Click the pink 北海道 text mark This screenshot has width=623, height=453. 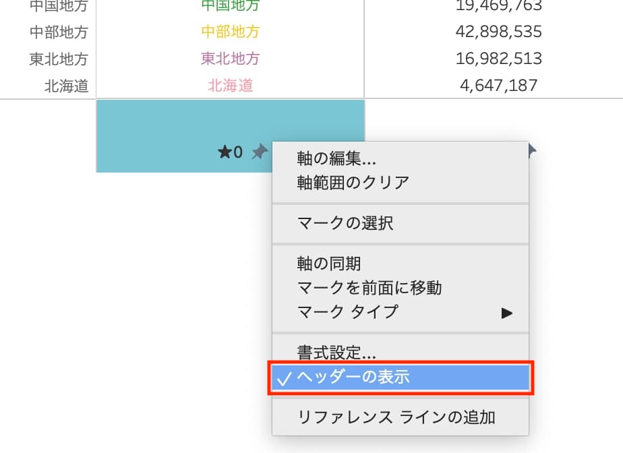(230, 86)
